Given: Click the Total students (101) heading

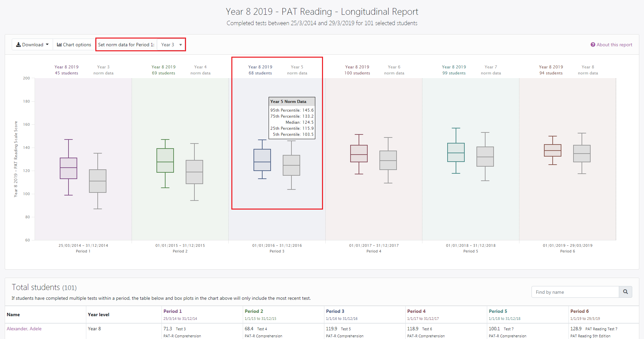Looking at the screenshot, I should coord(44,287).
